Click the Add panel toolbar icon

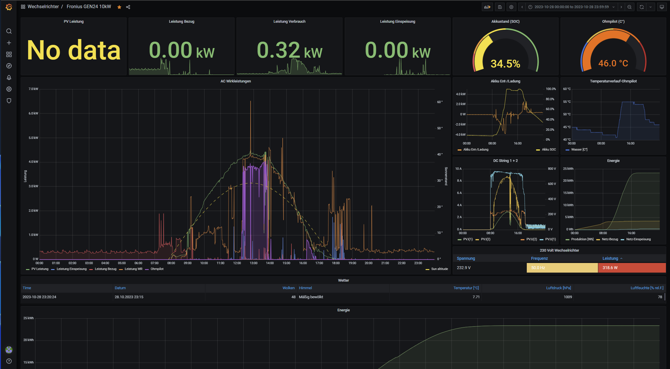[487, 7]
